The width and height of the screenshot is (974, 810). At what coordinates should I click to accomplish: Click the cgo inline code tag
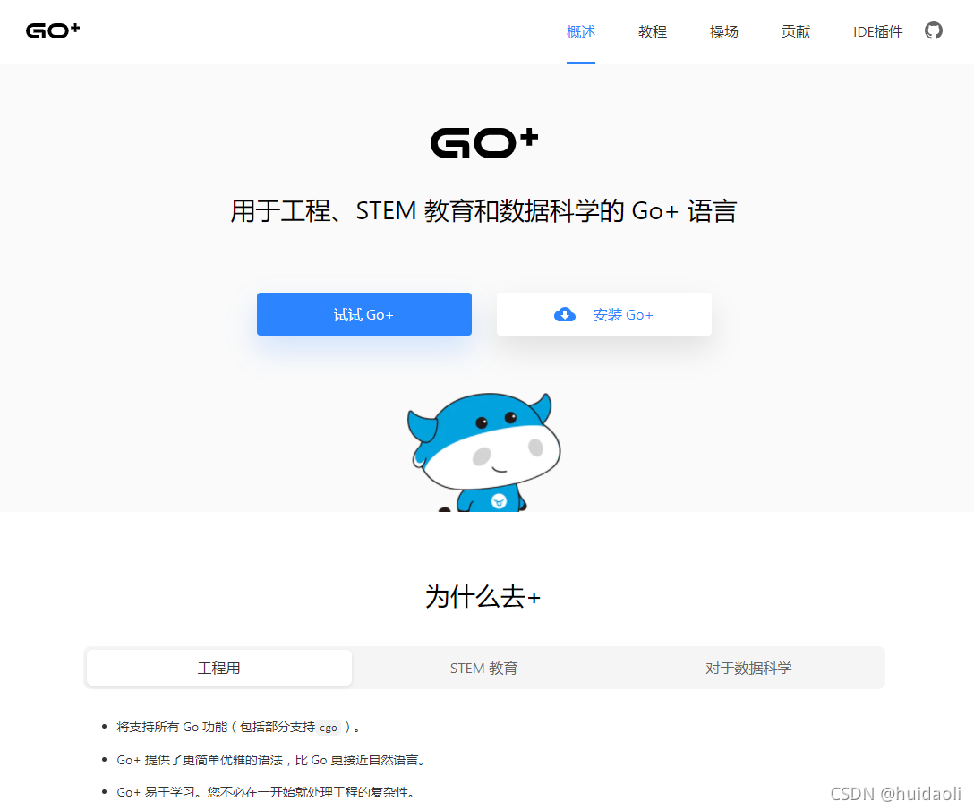pos(329,728)
